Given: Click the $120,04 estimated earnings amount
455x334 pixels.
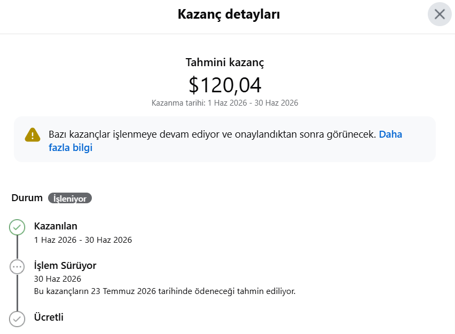Looking at the screenshot, I should pyautogui.click(x=225, y=85).
